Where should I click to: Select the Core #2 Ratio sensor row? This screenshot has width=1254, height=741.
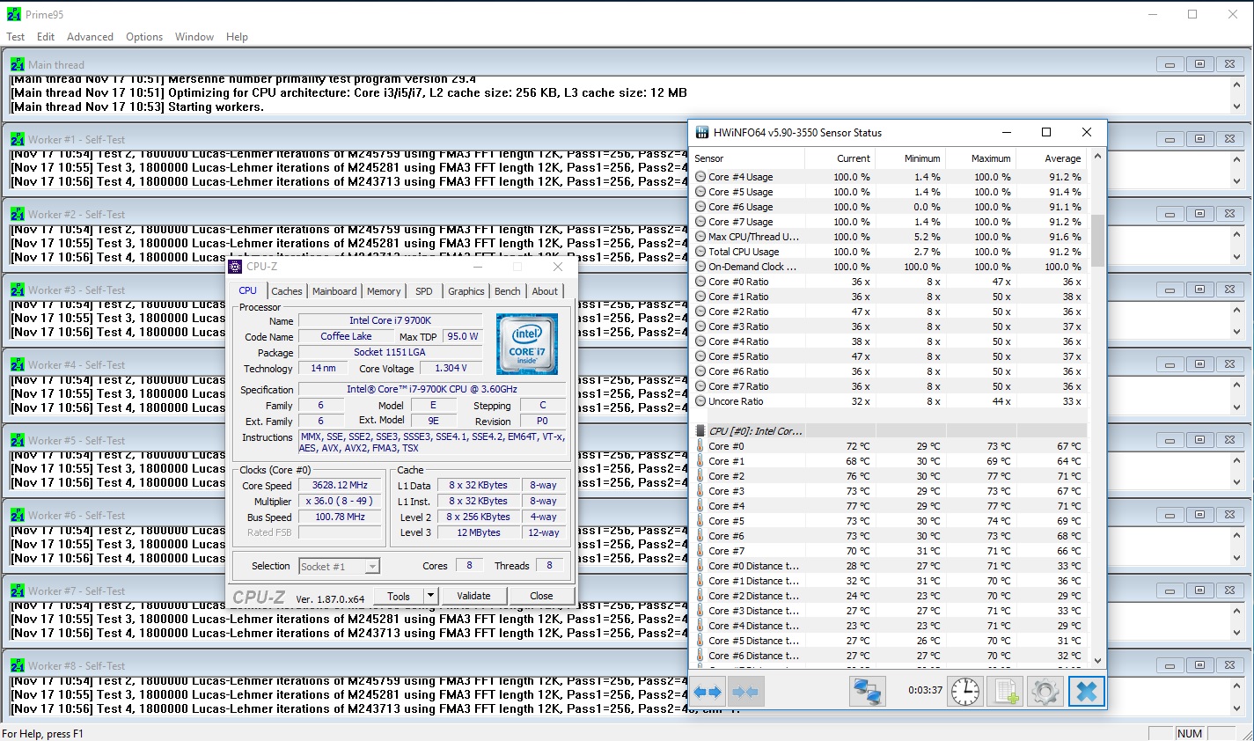tap(889, 312)
